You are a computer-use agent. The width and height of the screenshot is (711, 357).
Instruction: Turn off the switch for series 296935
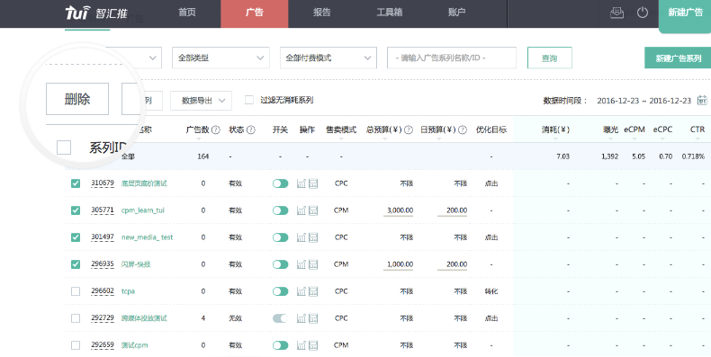(x=280, y=264)
